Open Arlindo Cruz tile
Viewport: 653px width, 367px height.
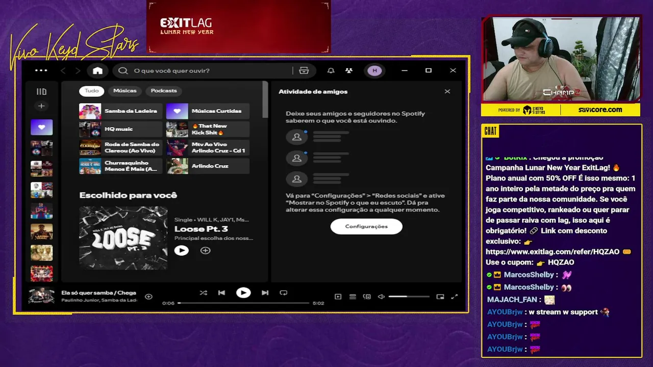[208, 166]
